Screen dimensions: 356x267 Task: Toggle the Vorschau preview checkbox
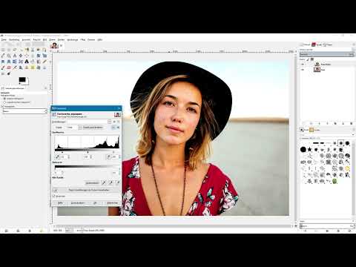pyautogui.click(x=54, y=196)
